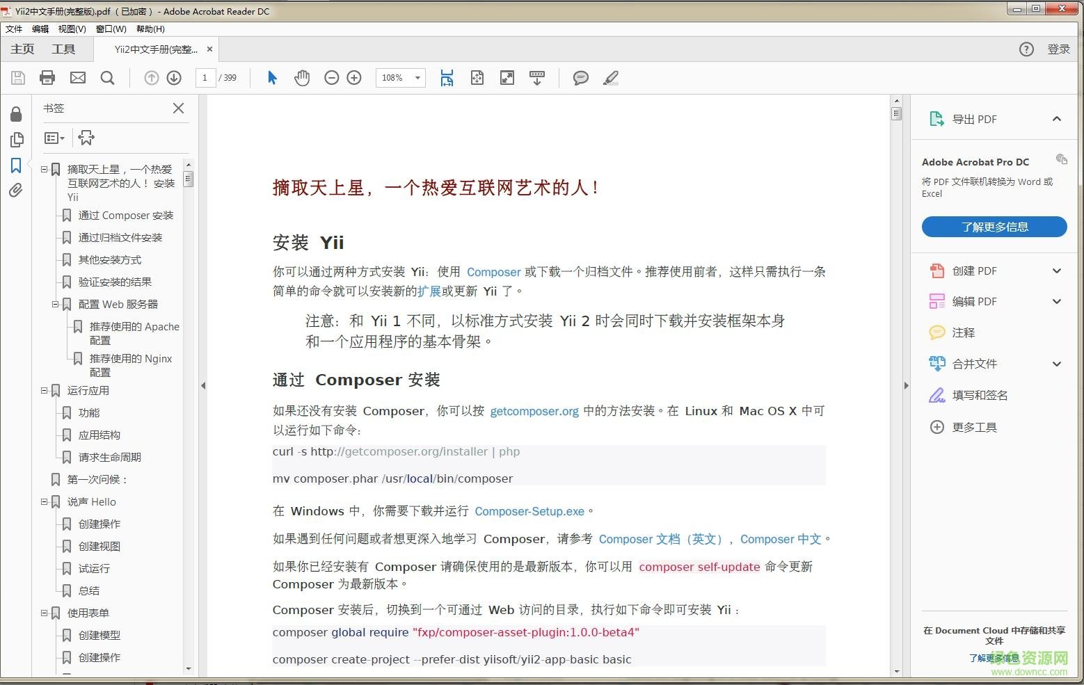This screenshot has width=1084, height=685.
Task: Click the 登录 sign-in button
Action: pos(1058,49)
